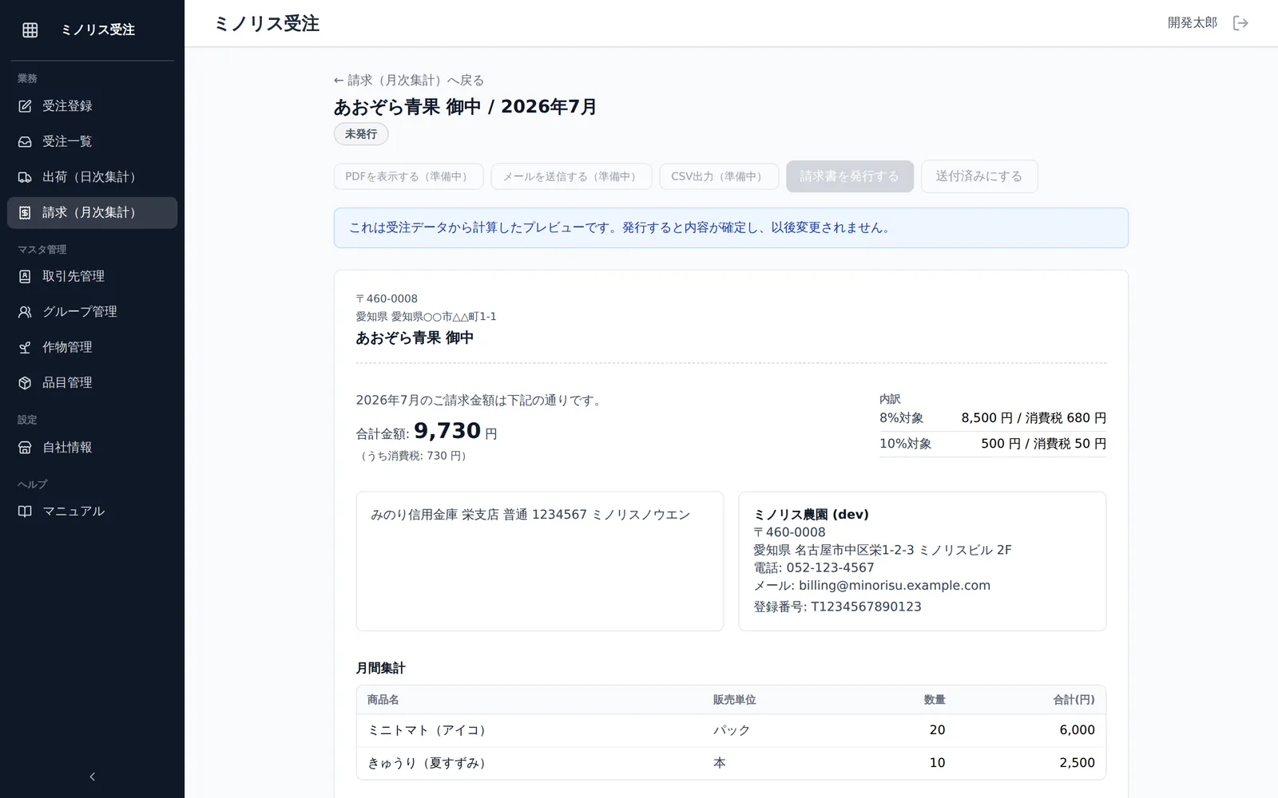Click 送付済みにする button
This screenshot has height=798, width=1278.
point(979,176)
